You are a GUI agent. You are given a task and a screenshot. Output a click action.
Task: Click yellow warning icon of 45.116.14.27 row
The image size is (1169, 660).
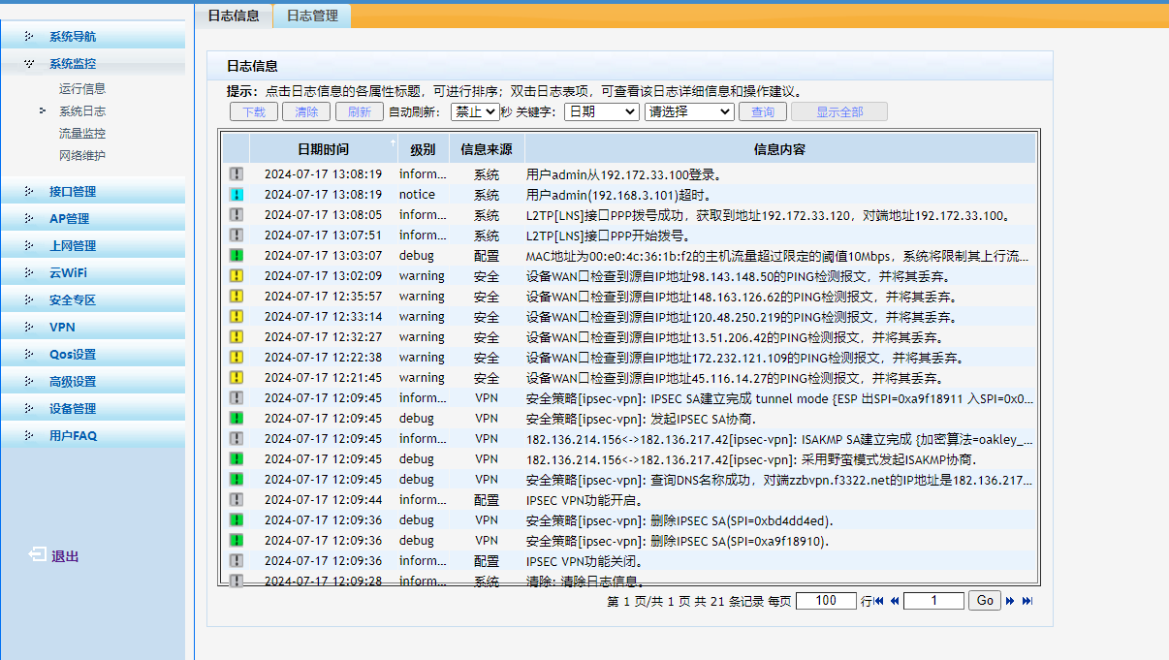[x=237, y=378]
